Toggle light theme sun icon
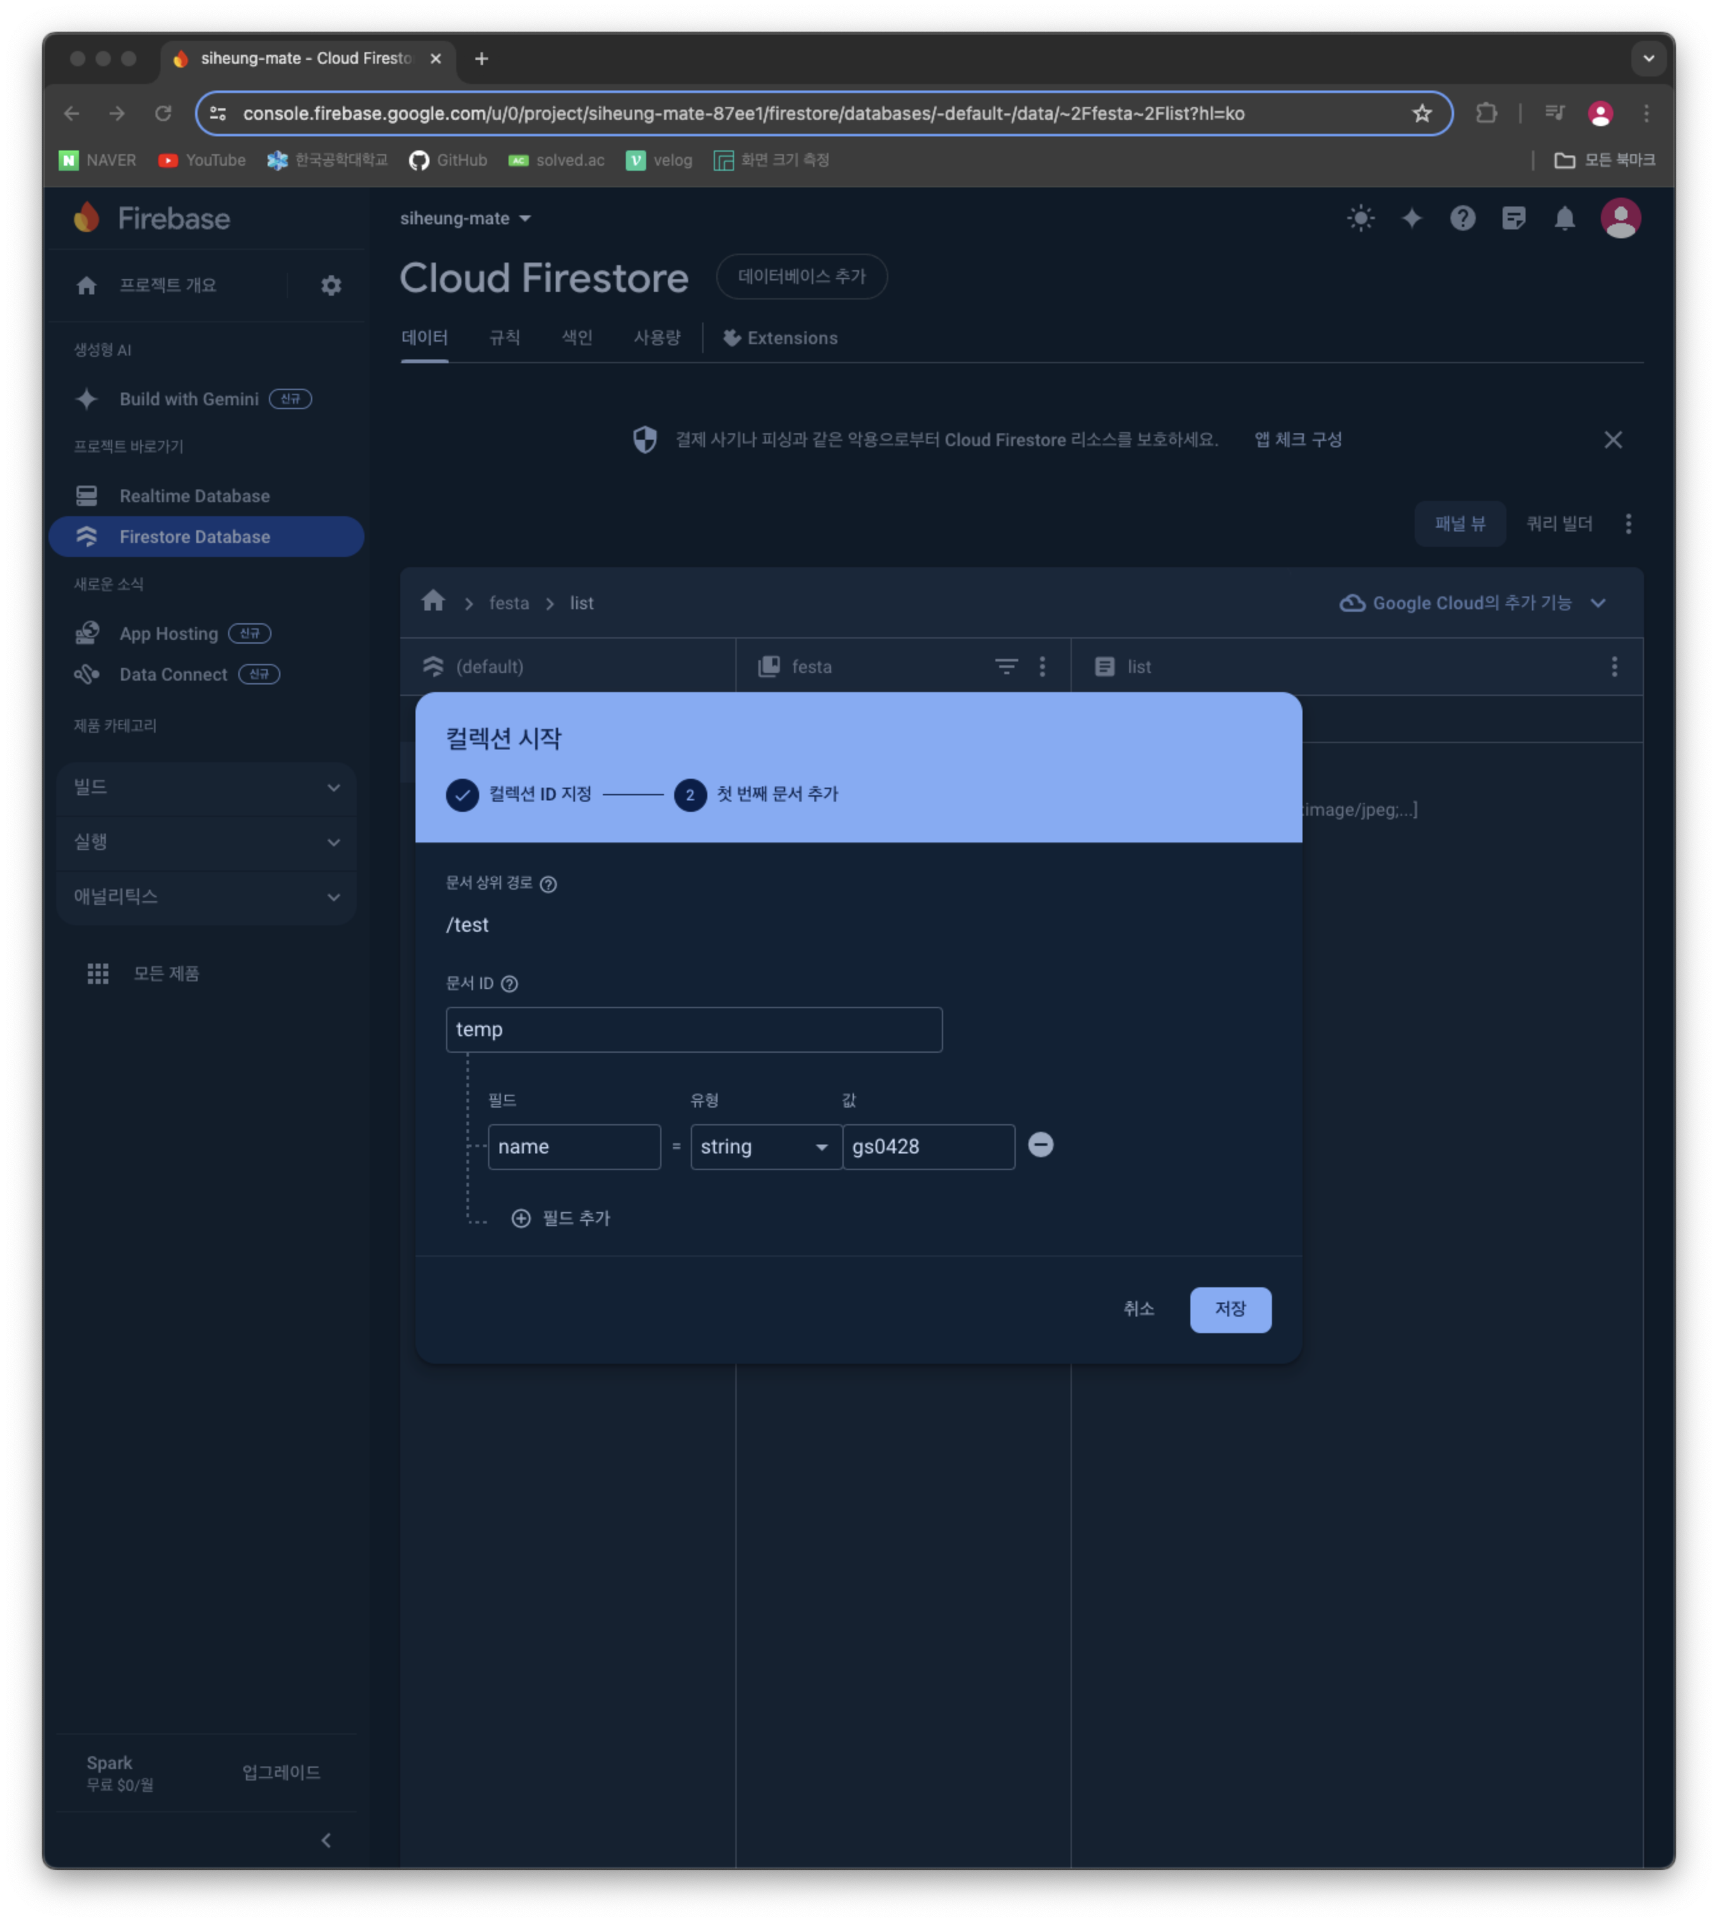The width and height of the screenshot is (1718, 1922). [1361, 219]
